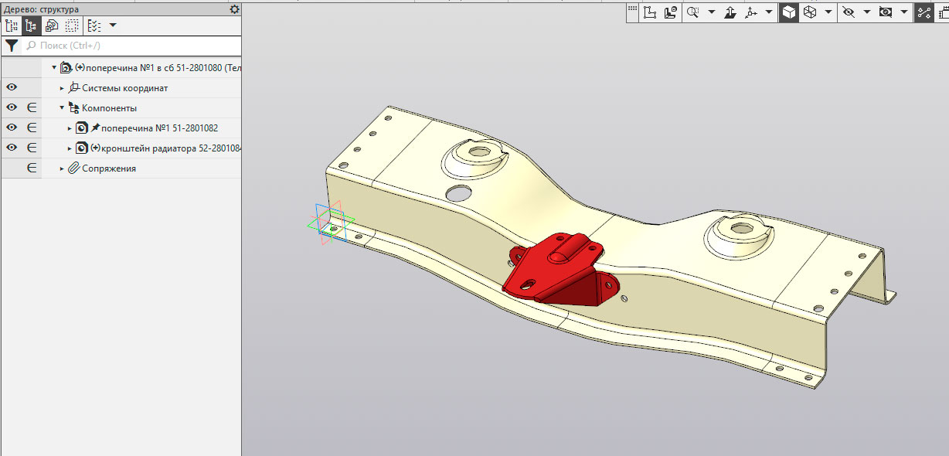Click the coordinate systems node icon

[x=74, y=88]
